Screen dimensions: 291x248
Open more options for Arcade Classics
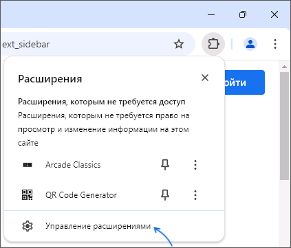click(195, 165)
